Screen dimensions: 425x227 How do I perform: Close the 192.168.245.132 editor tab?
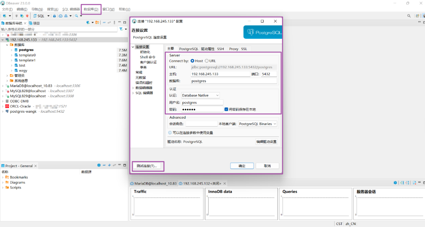click(x=225, y=183)
